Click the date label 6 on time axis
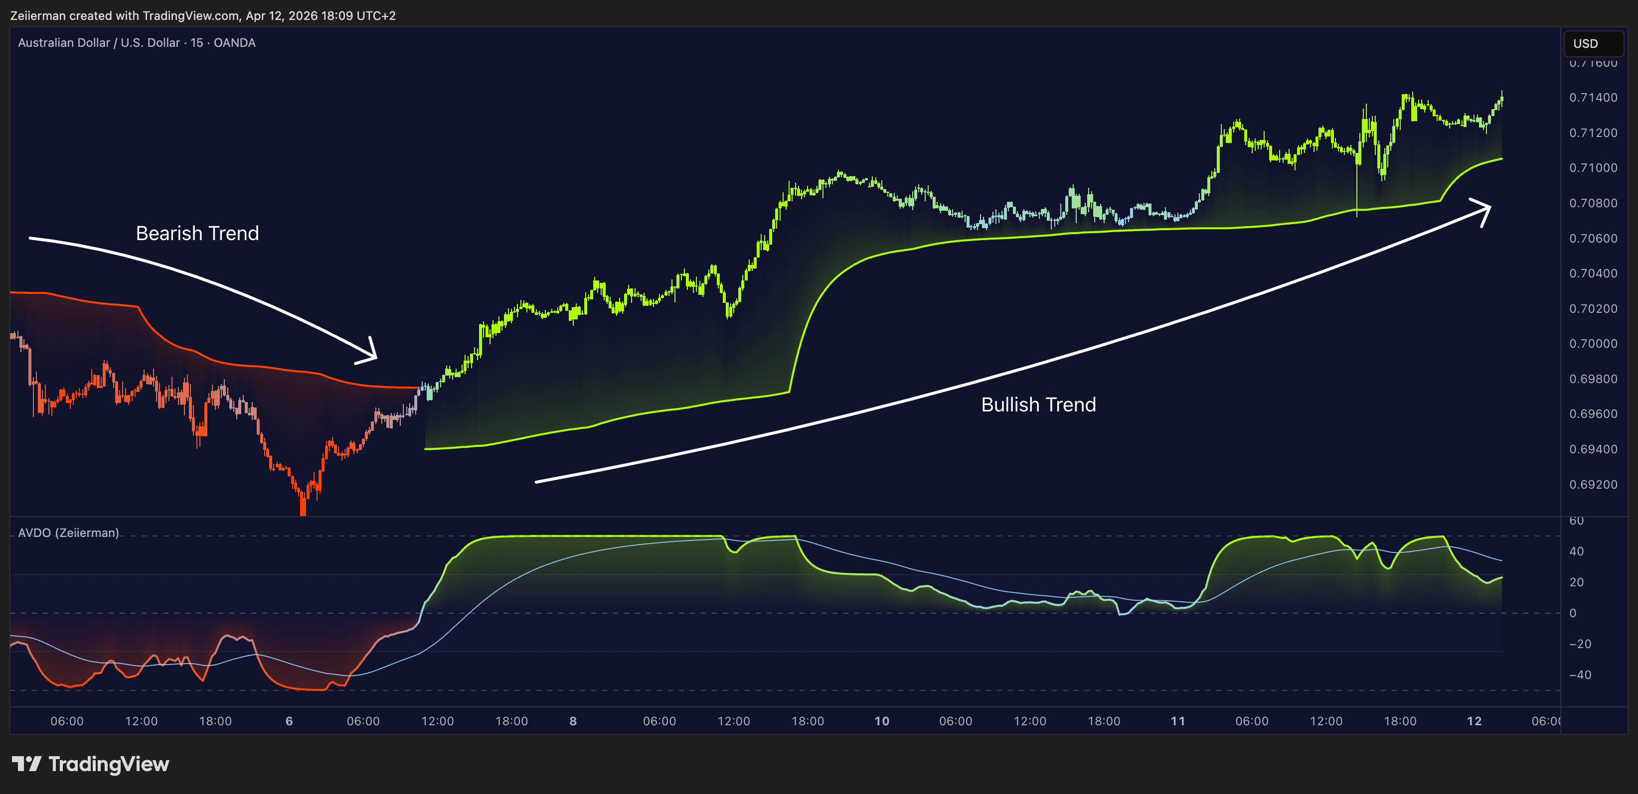 289,721
